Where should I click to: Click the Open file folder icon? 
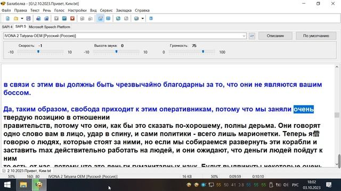[x=16, y=19]
